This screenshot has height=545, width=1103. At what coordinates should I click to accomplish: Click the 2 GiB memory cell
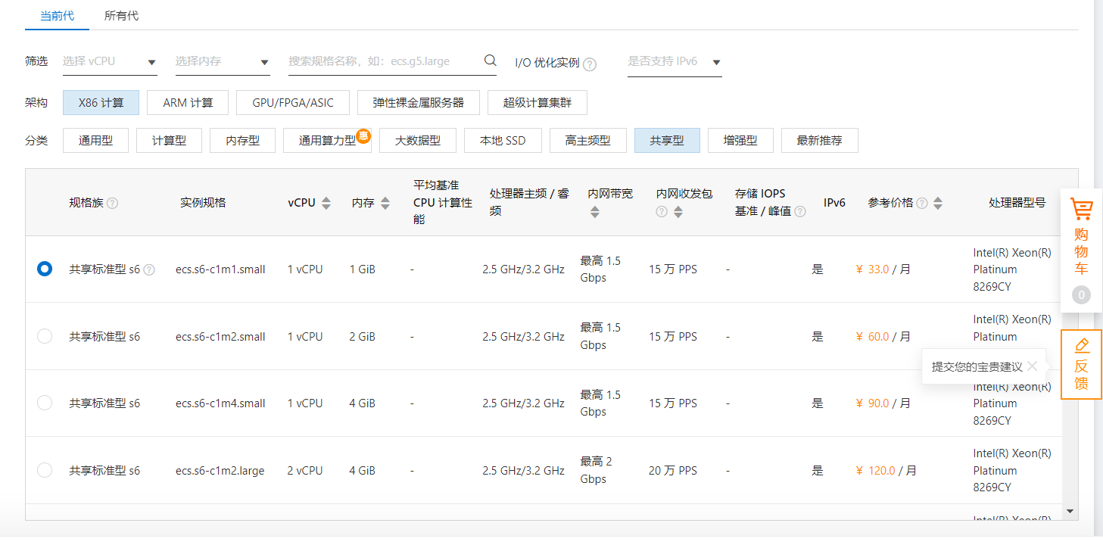(362, 336)
